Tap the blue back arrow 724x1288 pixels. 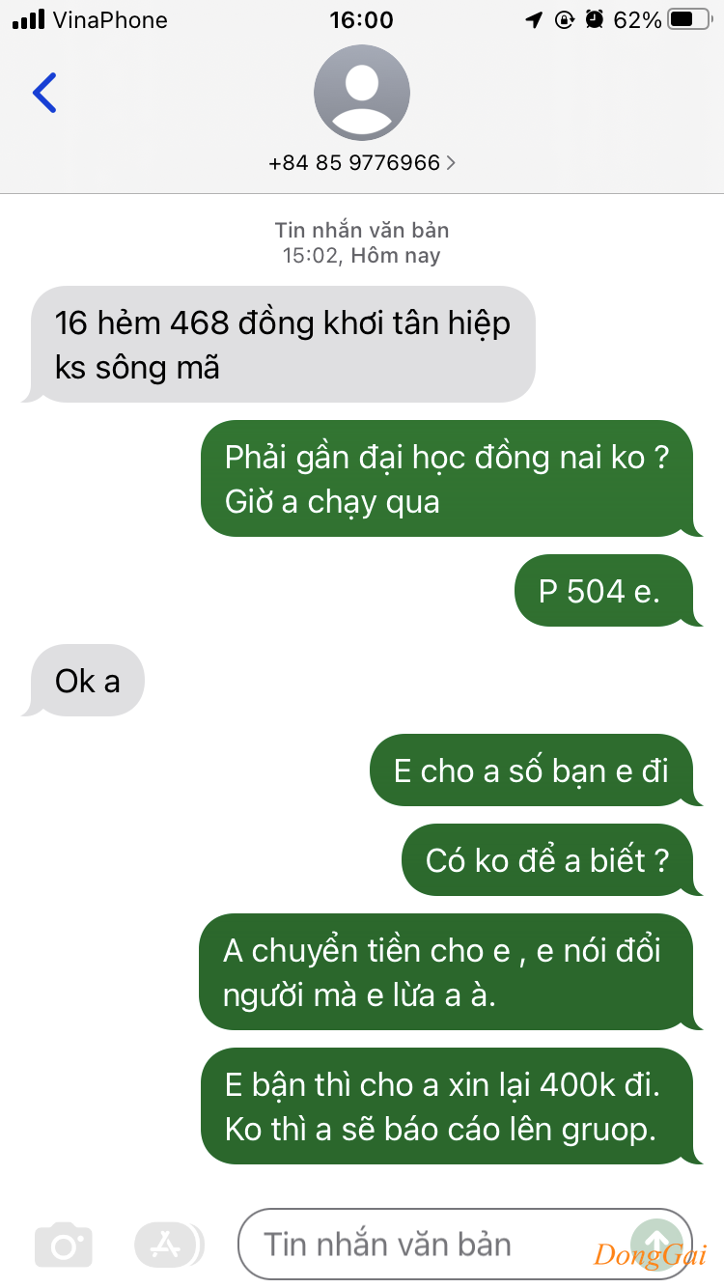click(x=44, y=93)
